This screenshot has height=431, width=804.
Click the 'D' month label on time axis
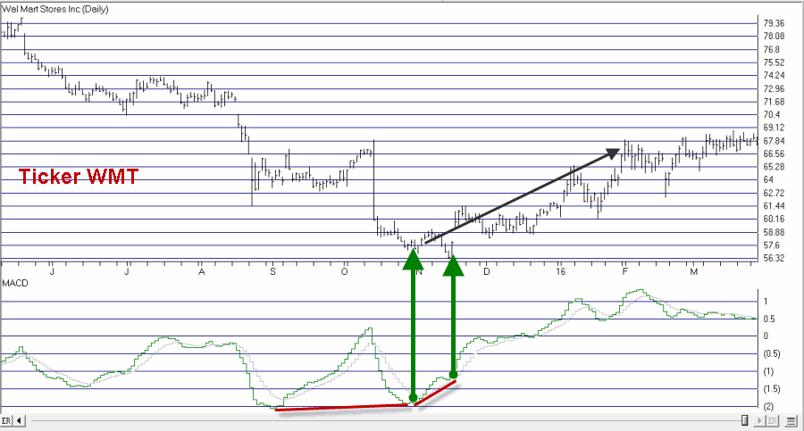487,271
